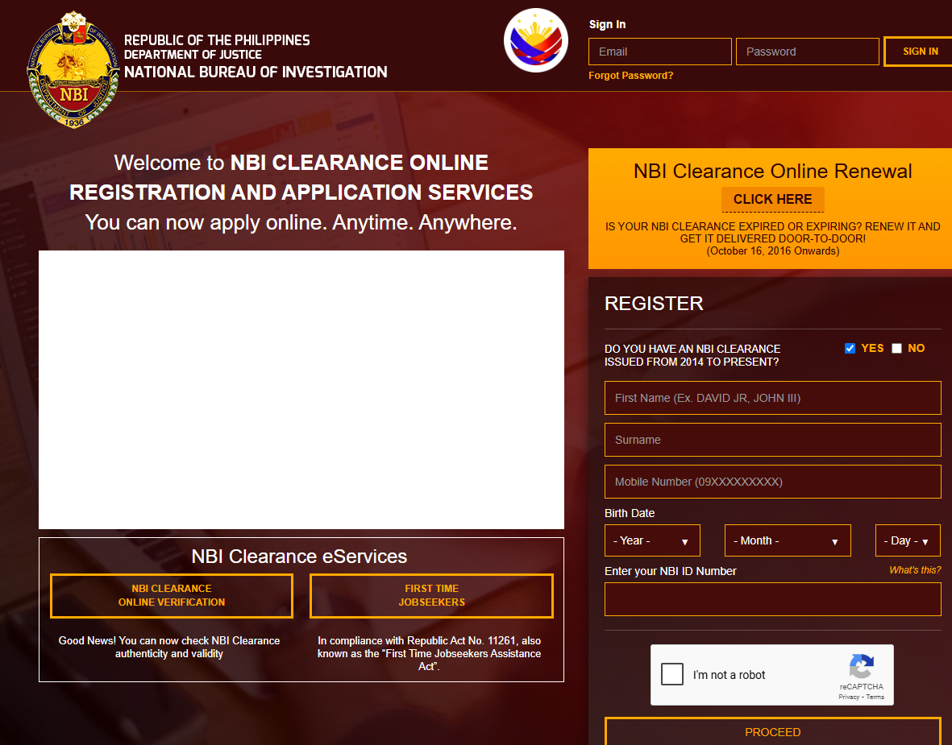952x745 pixels.
Task: Open the Month dropdown
Action: (x=788, y=540)
